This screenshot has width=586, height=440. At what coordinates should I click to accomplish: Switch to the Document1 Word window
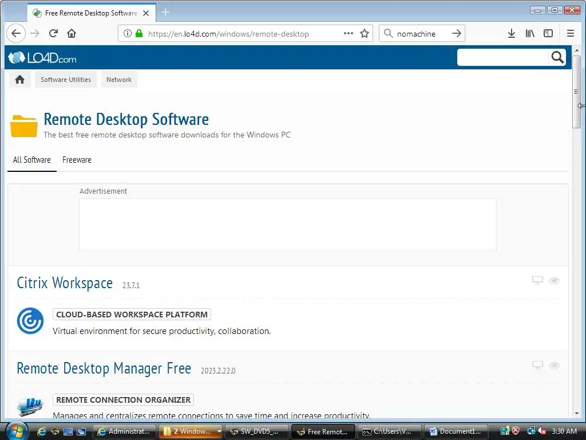pyautogui.click(x=456, y=431)
